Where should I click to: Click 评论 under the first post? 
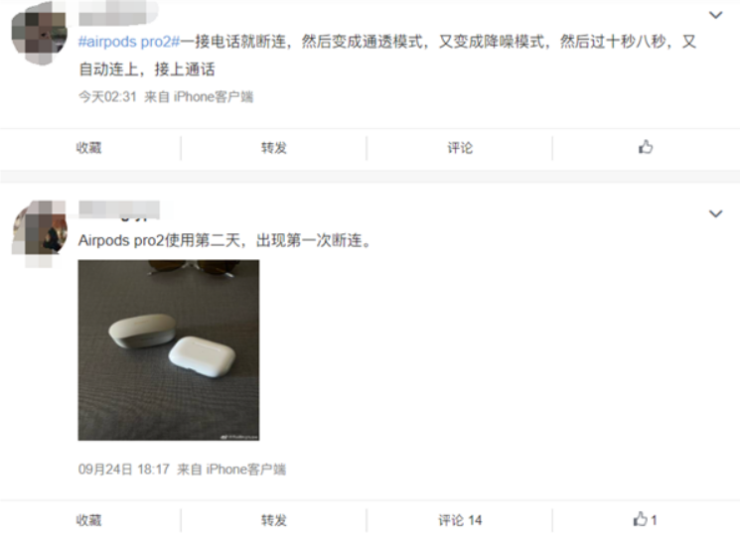tap(460, 148)
